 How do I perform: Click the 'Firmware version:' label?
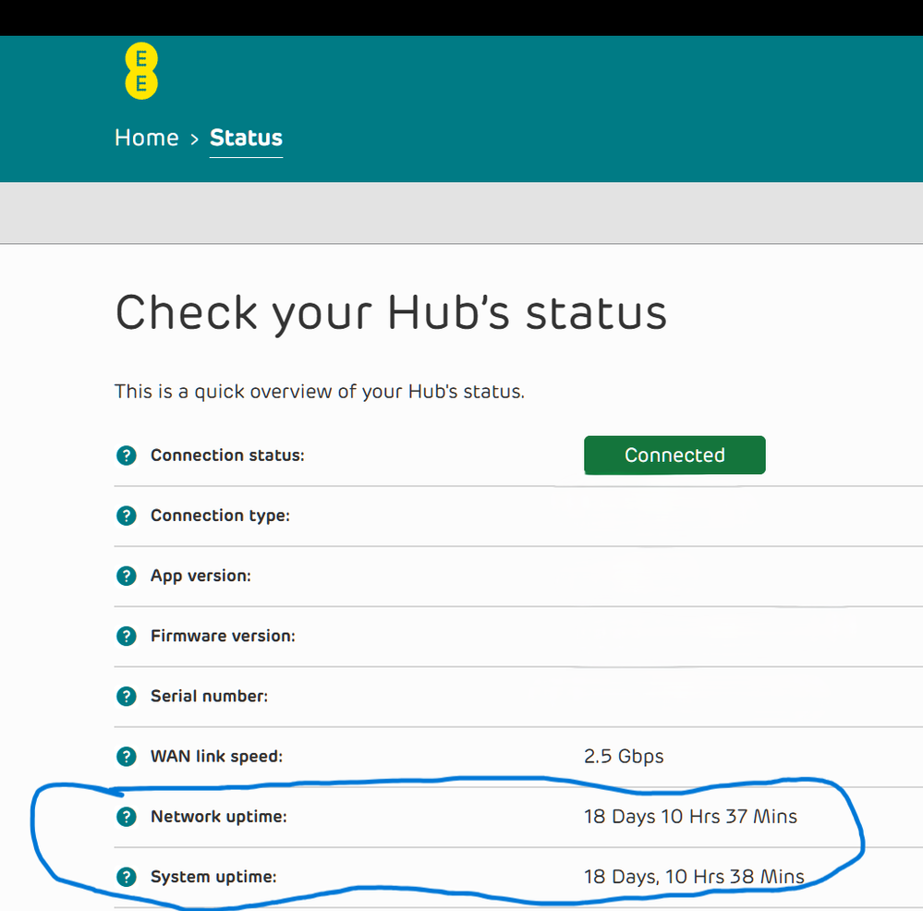[x=223, y=637]
